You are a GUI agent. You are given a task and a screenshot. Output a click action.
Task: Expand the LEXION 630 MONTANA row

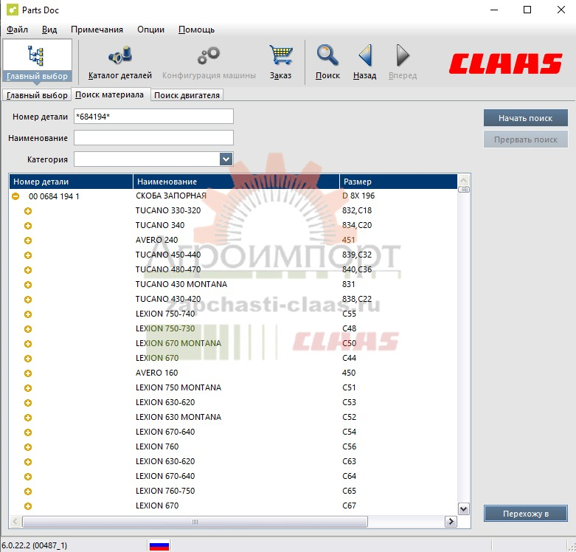pyautogui.click(x=28, y=418)
